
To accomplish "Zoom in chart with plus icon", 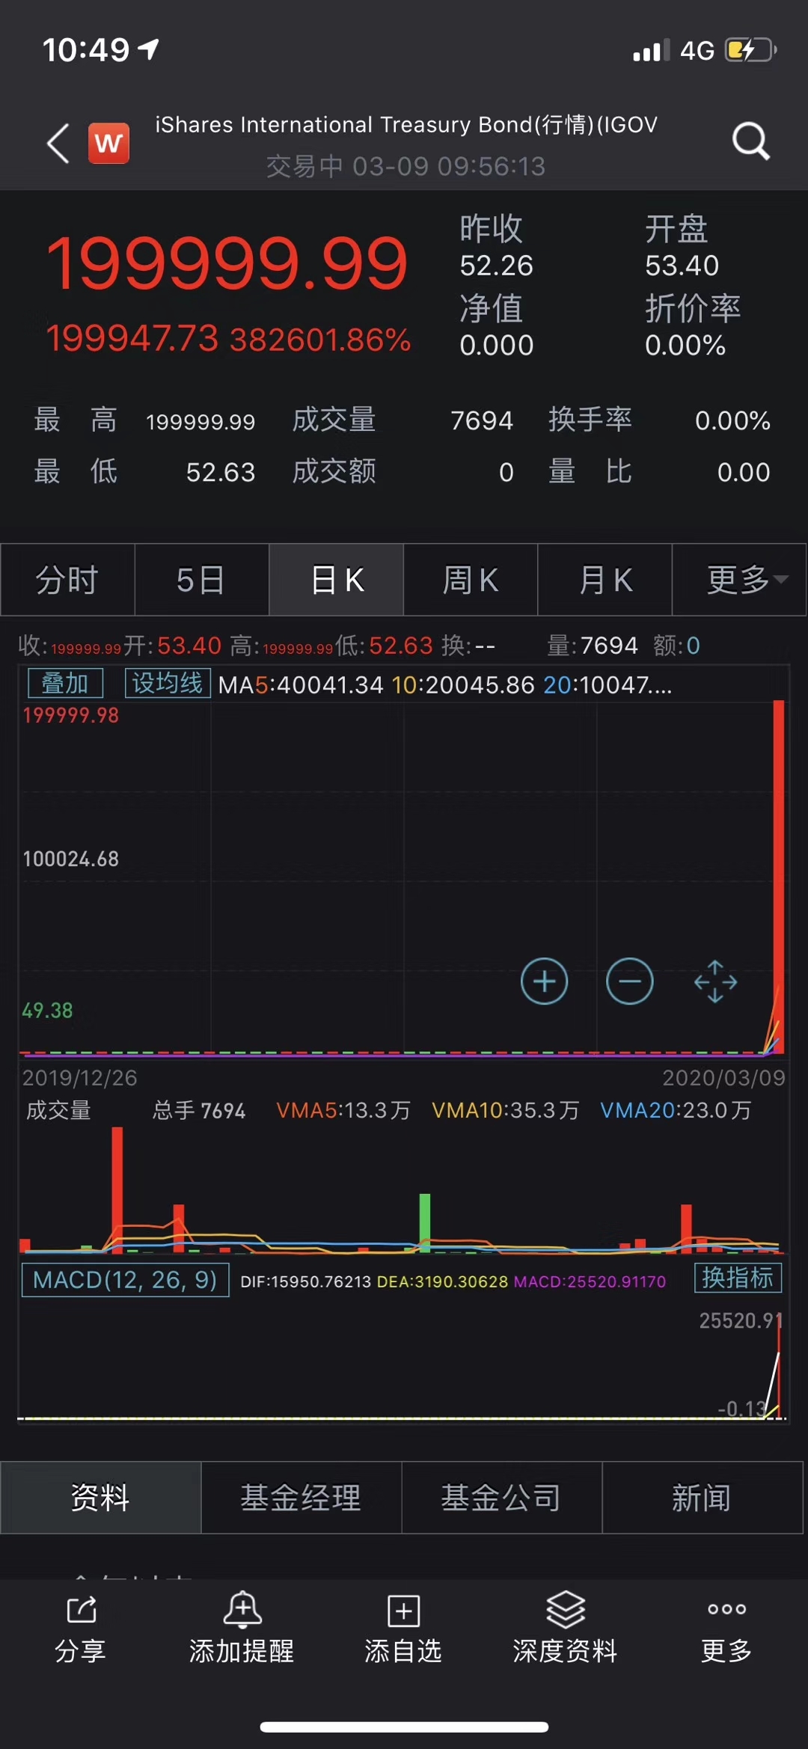I will (x=544, y=981).
